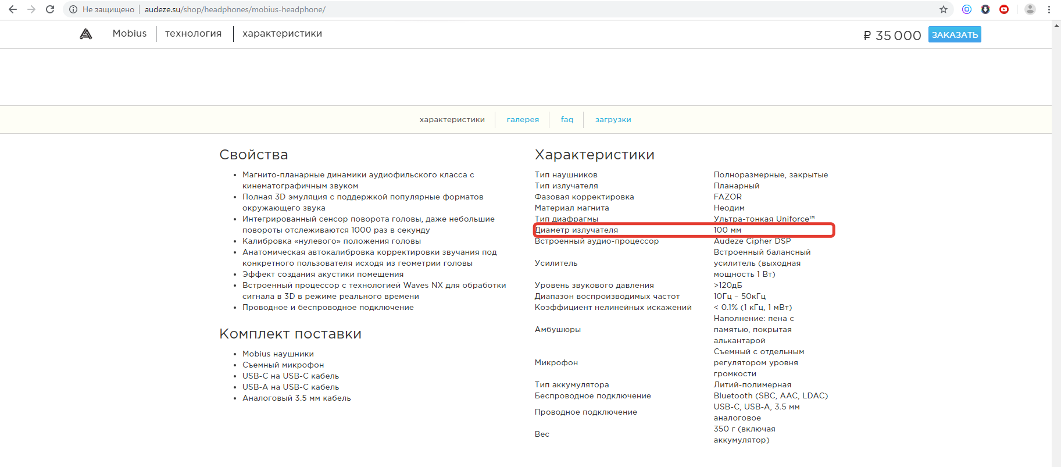Bookmark this page with the star
This screenshot has width=1061, height=467.
pyautogui.click(x=943, y=9)
